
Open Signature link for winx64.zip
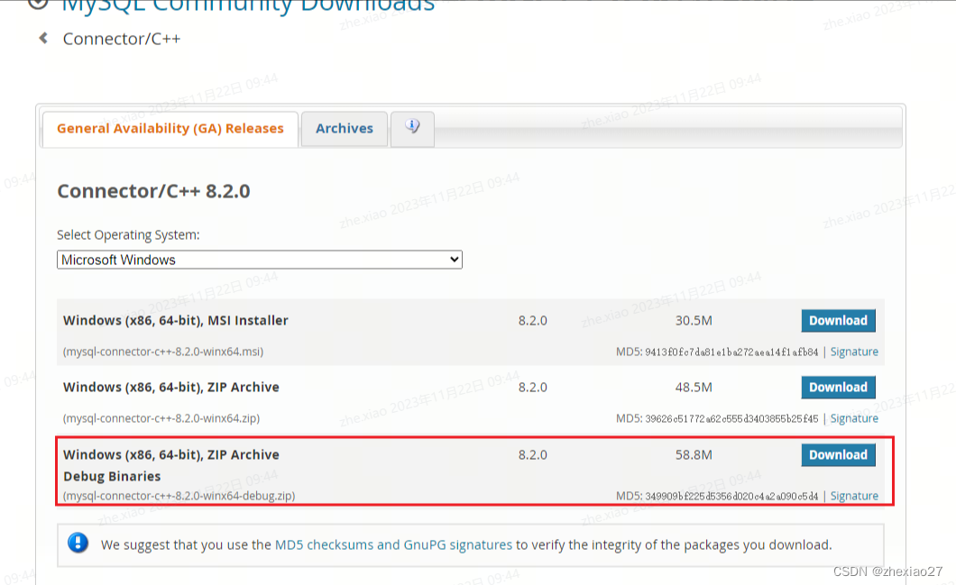point(854,418)
